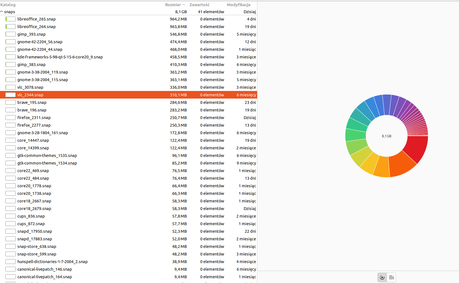The height and width of the screenshot is (283, 459).
Task: Click the usage bar of libreoffice_264.snap
Action: click(x=10, y=27)
